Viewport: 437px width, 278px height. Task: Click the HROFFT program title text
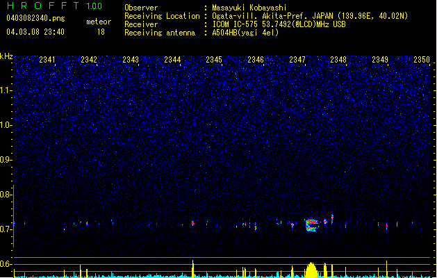pyautogui.click(x=44, y=6)
